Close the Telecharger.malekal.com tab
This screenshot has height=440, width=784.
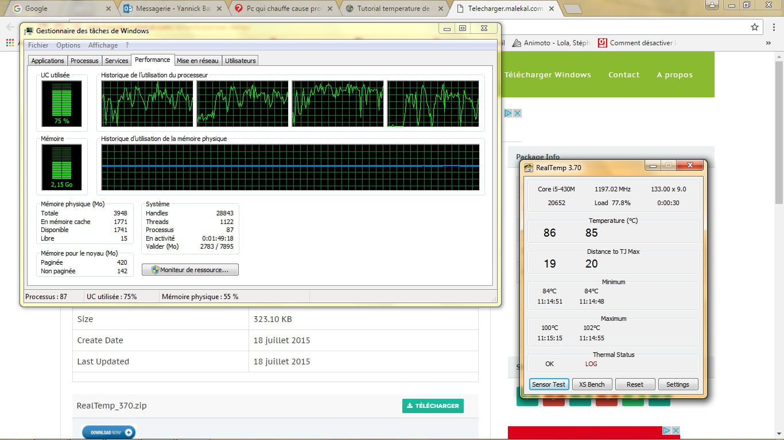[x=551, y=9]
